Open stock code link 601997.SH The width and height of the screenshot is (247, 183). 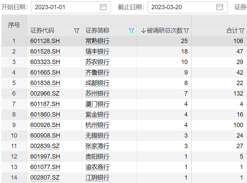coord(45,157)
